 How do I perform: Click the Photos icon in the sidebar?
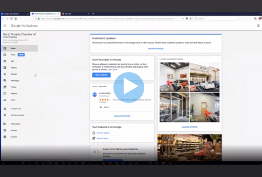click(5, 87)
